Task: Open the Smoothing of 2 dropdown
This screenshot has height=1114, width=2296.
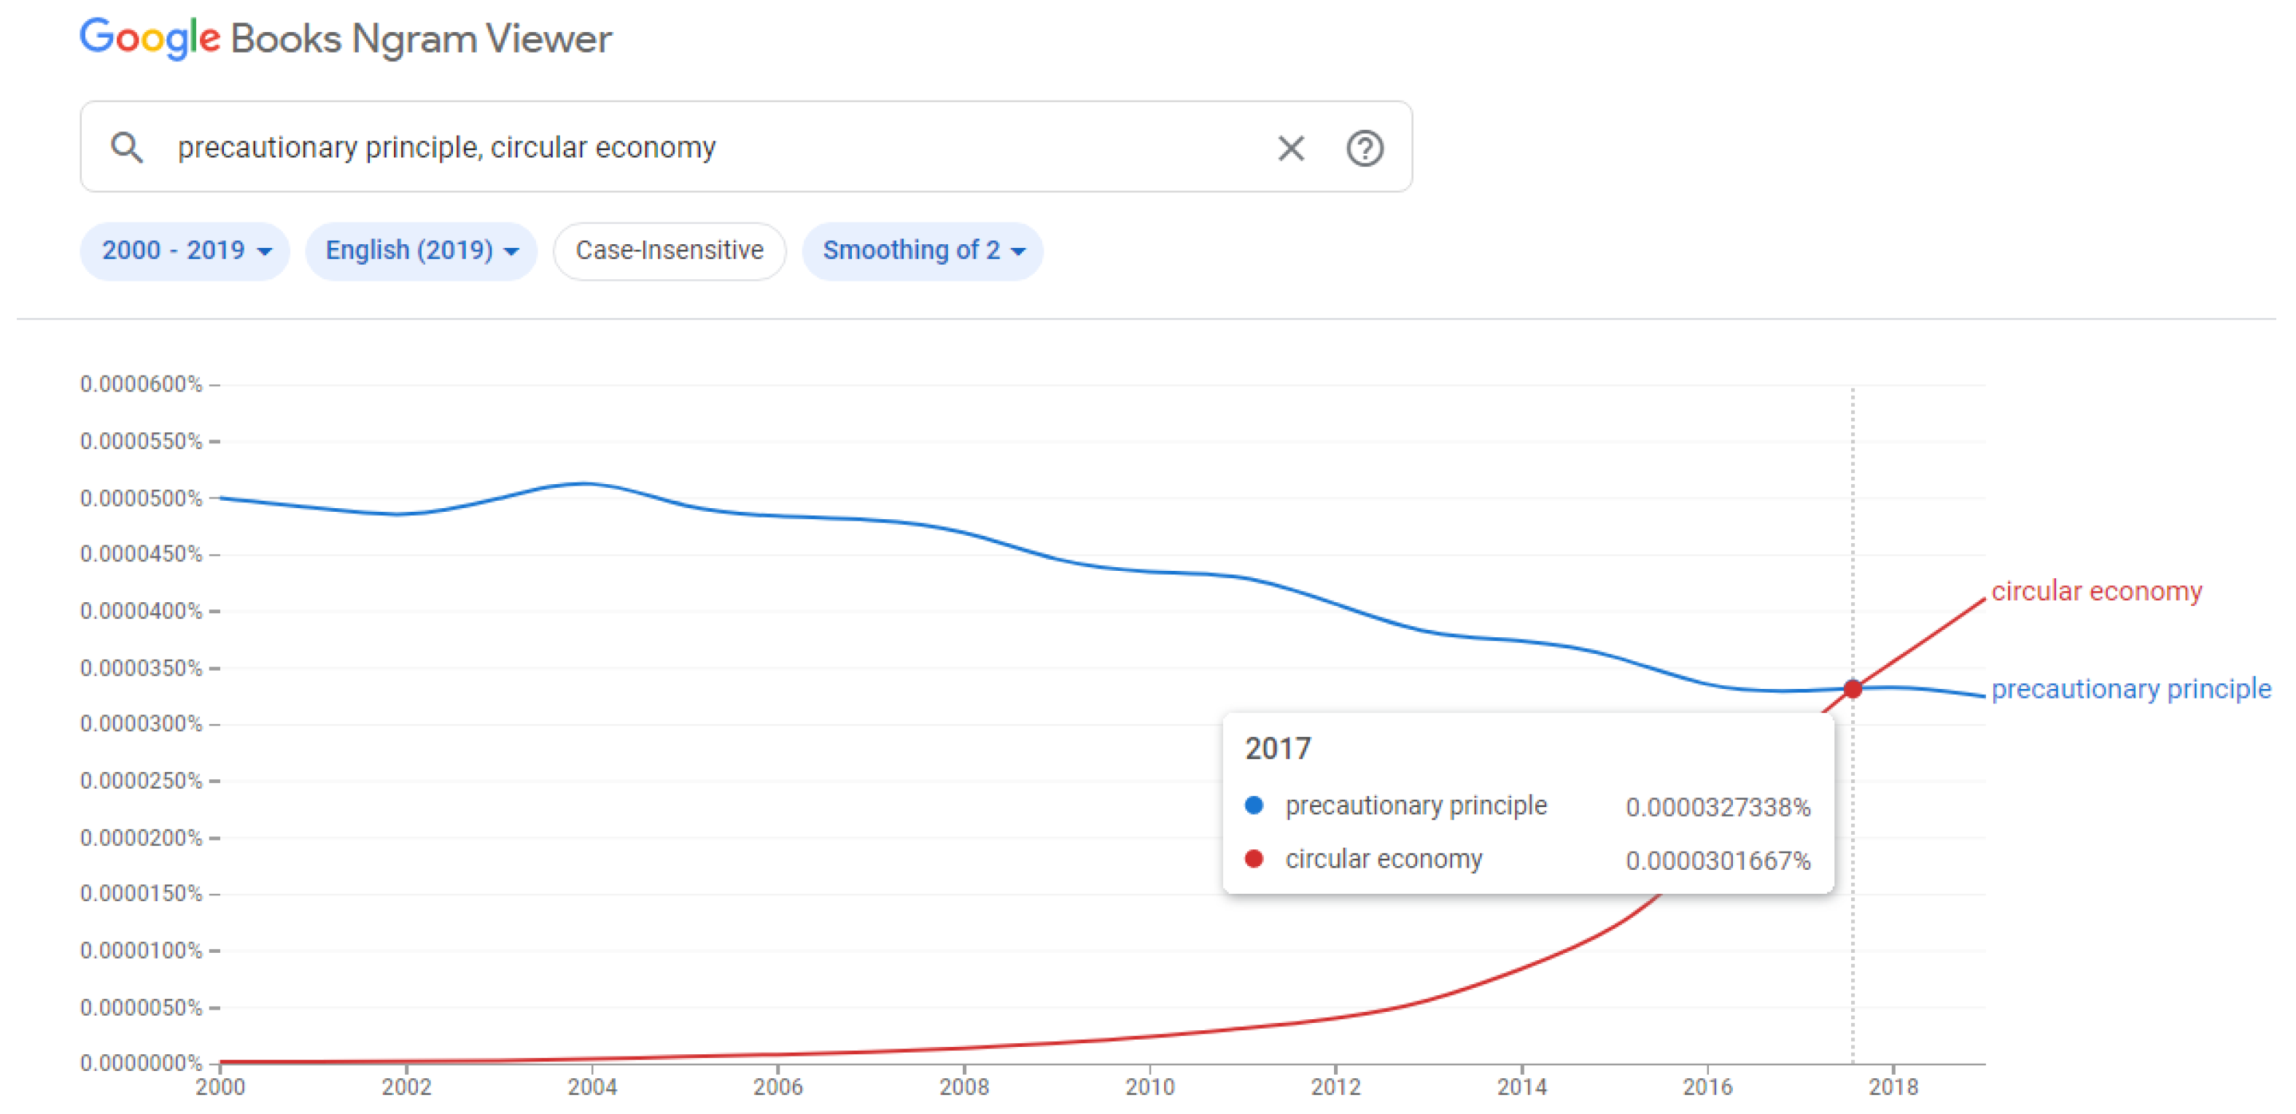Action: pyautogui.click(x=923, y=250)
